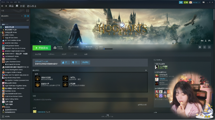Click the profile avatar in title bar
Screen dimensions: 215x120
pos(191,2)
